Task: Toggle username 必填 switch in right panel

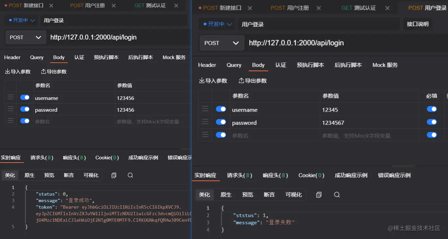Action: coord(432,109)
